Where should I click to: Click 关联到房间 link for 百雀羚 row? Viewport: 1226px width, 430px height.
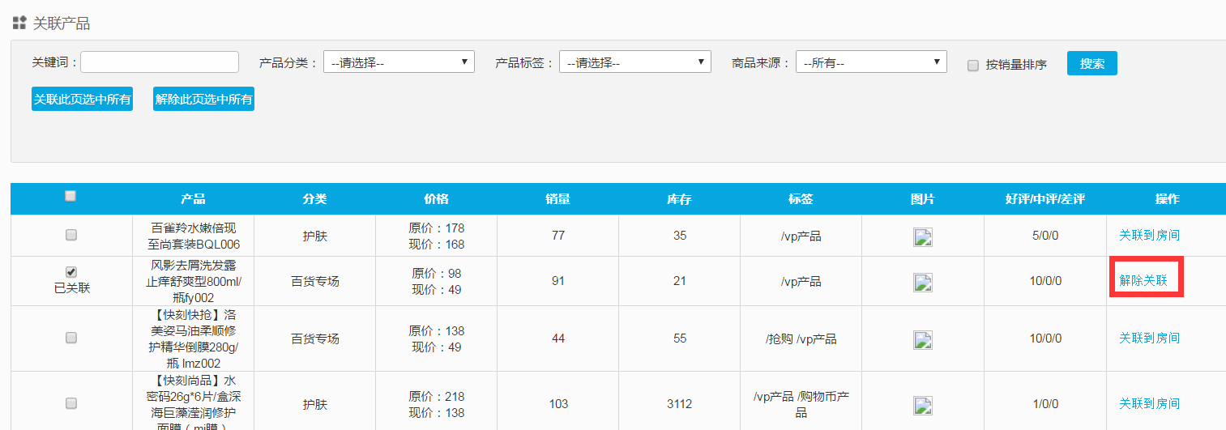[x=1149, y=236]
